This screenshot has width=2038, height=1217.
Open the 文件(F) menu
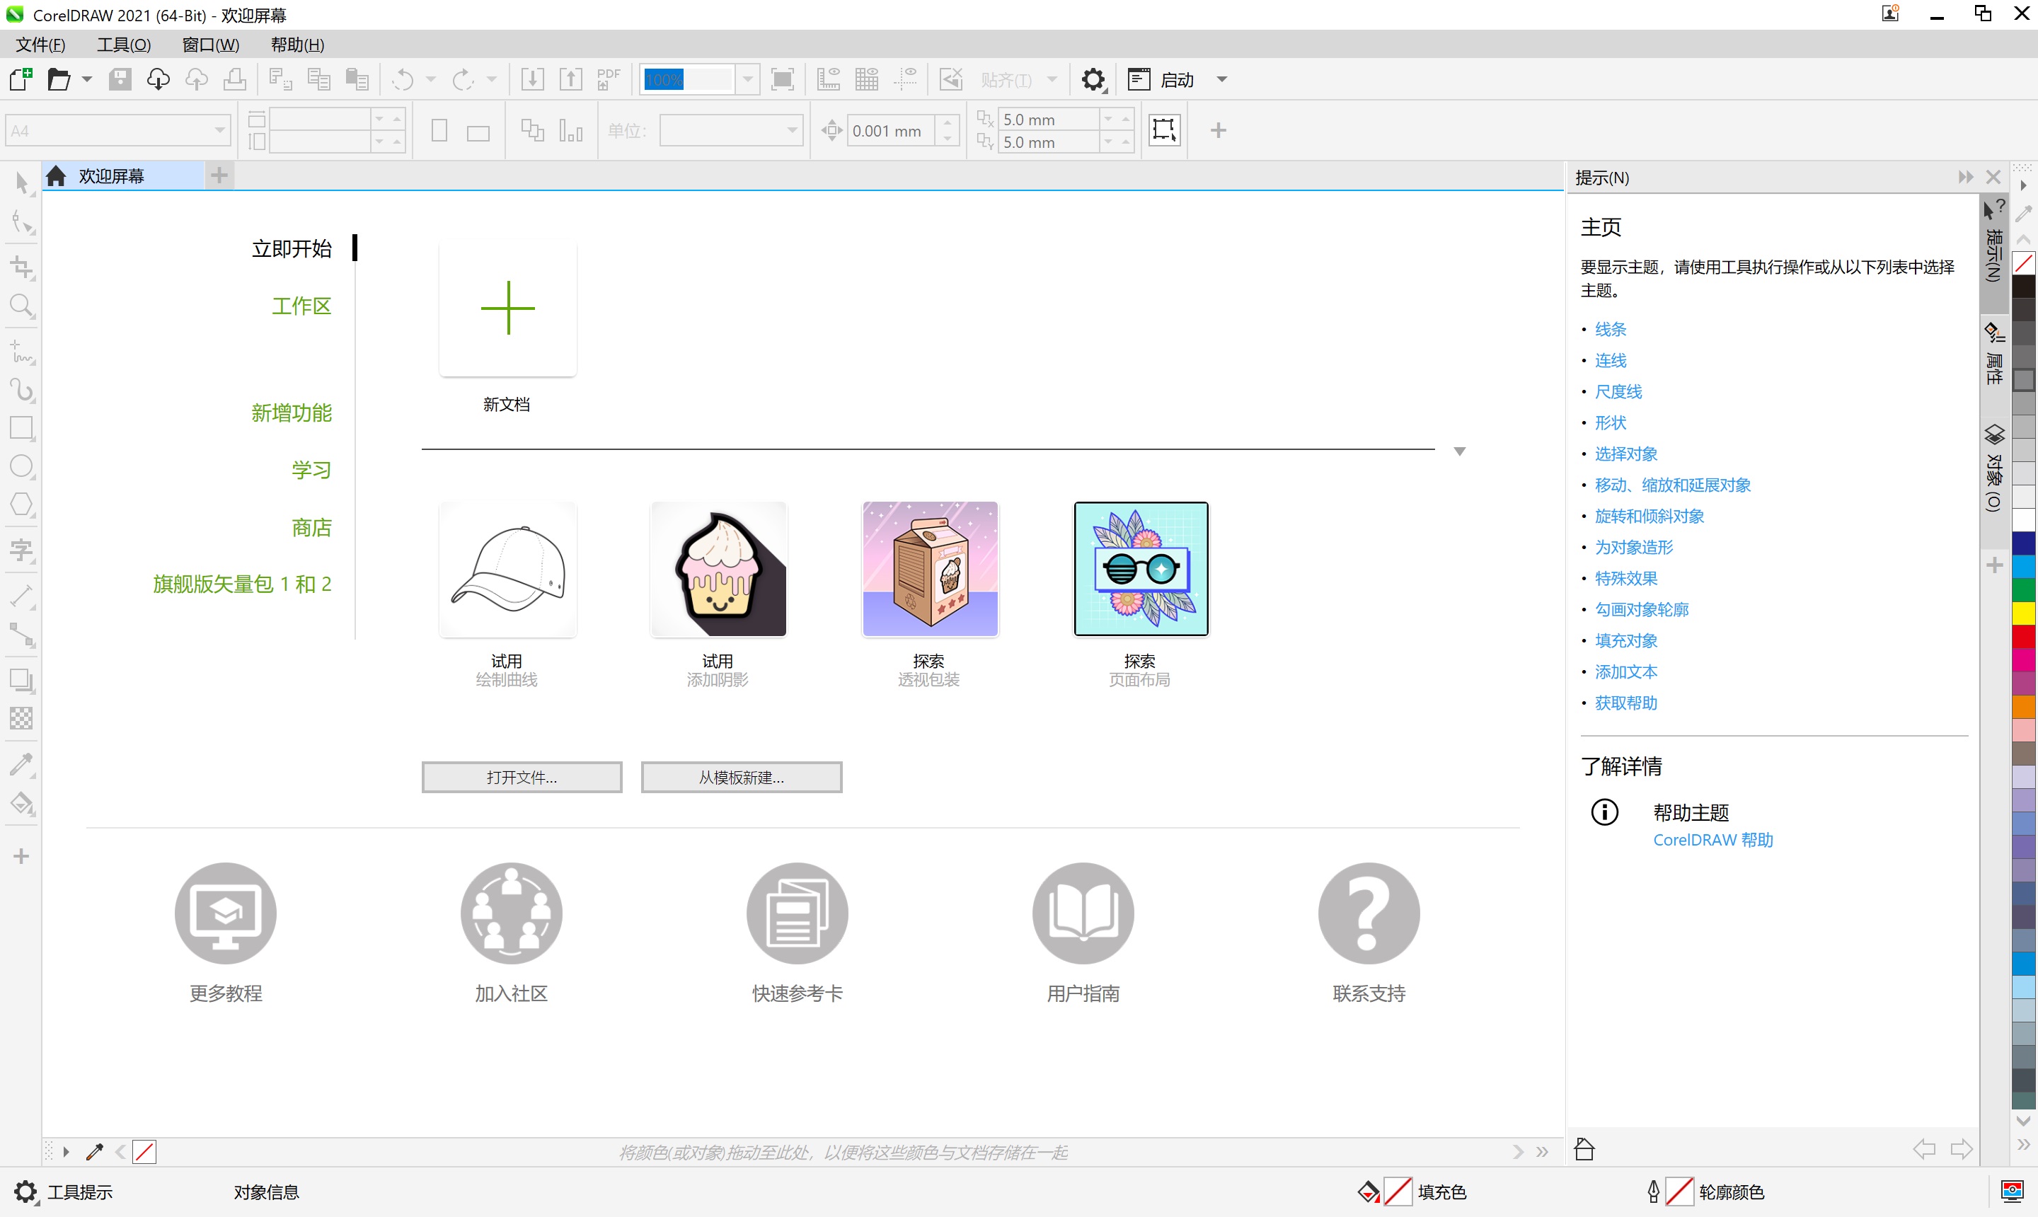tap(41, 45)
